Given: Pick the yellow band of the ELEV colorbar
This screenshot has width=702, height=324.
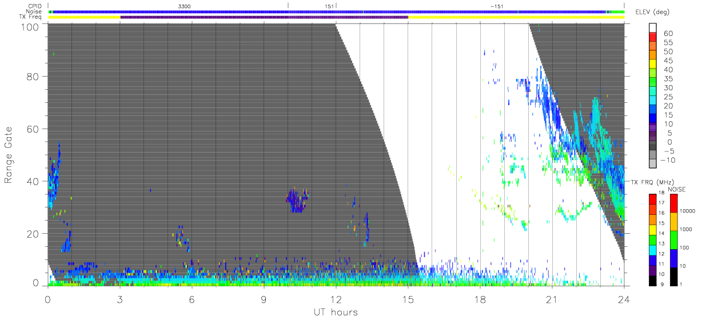Looking at the screenshot, I should tap(653, 65).
